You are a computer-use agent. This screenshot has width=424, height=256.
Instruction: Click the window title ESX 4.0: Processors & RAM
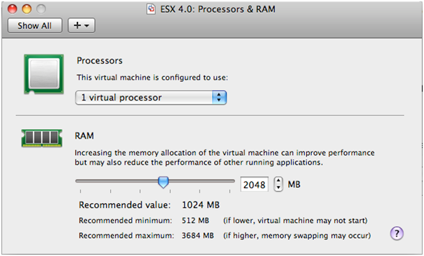pos(218,9)
